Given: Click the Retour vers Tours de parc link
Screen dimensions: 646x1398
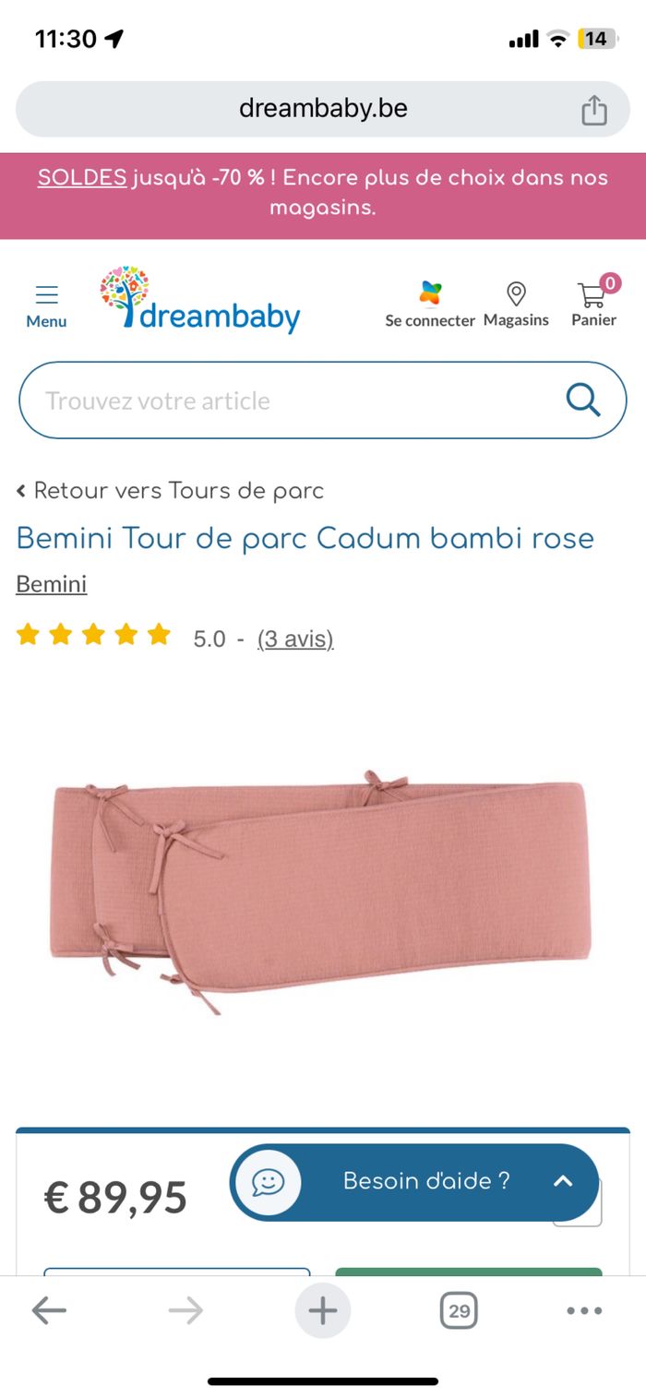Looking at the screenshot, I should tap(171, 491).
